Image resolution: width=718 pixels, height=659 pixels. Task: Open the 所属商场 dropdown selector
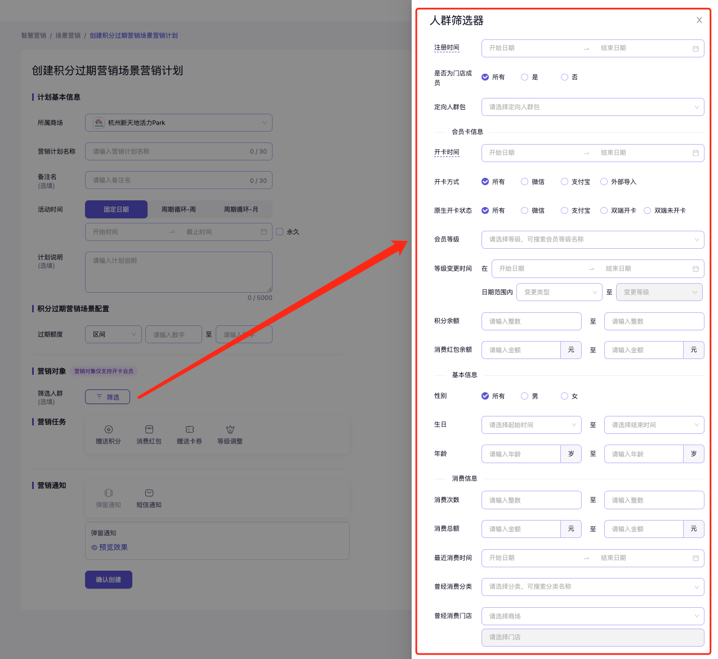coord(179,123)
